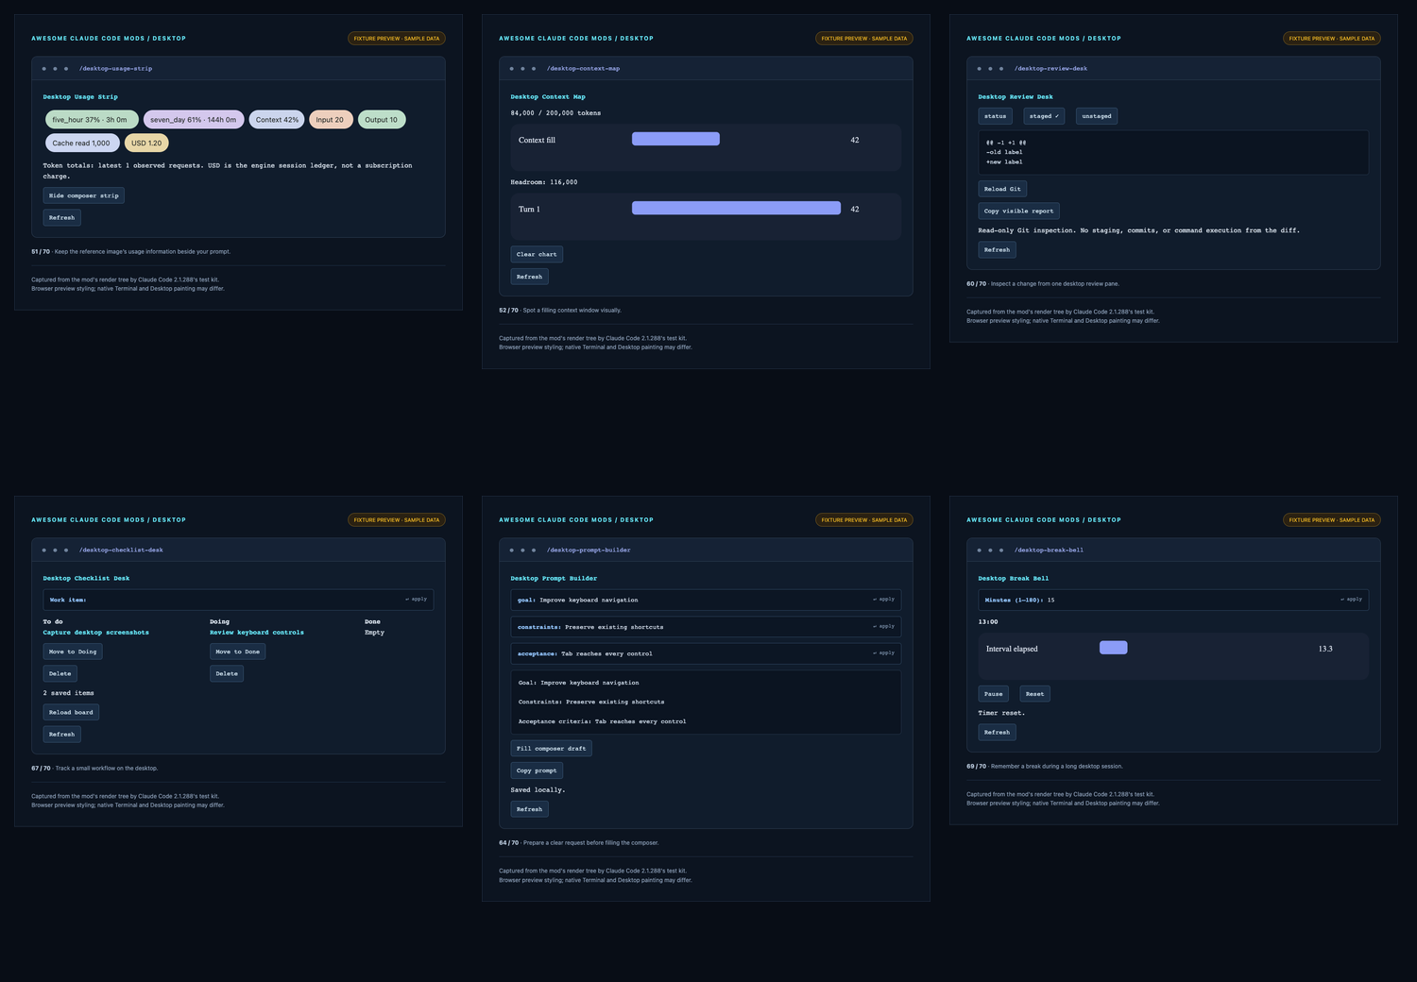Viewport: 1417px width, 982px height.
Task: Refresh the Desktop Break Bell panel
Action: [x=997, y=732]
